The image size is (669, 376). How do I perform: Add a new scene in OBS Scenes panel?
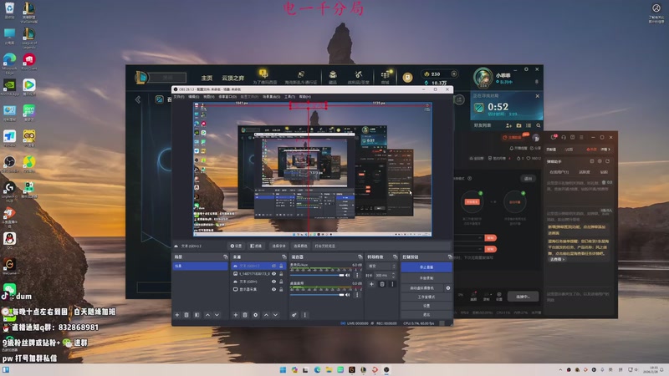point(177,315)
